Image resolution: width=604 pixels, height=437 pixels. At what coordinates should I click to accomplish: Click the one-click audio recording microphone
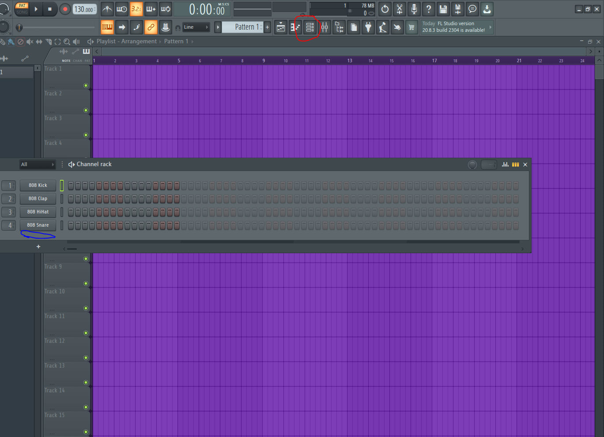pyautogui.click(x=414, y=9)
